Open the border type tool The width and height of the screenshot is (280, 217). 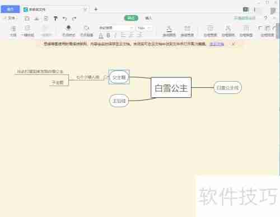[x=246, y=31]
